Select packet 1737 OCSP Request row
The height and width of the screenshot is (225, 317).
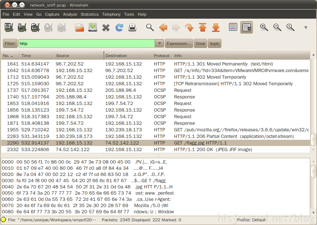click(x=155, y=90)
